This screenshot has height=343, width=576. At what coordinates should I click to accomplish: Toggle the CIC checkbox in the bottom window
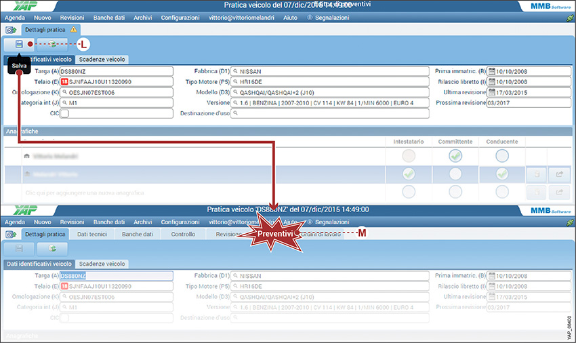click(x=64, y=318)
